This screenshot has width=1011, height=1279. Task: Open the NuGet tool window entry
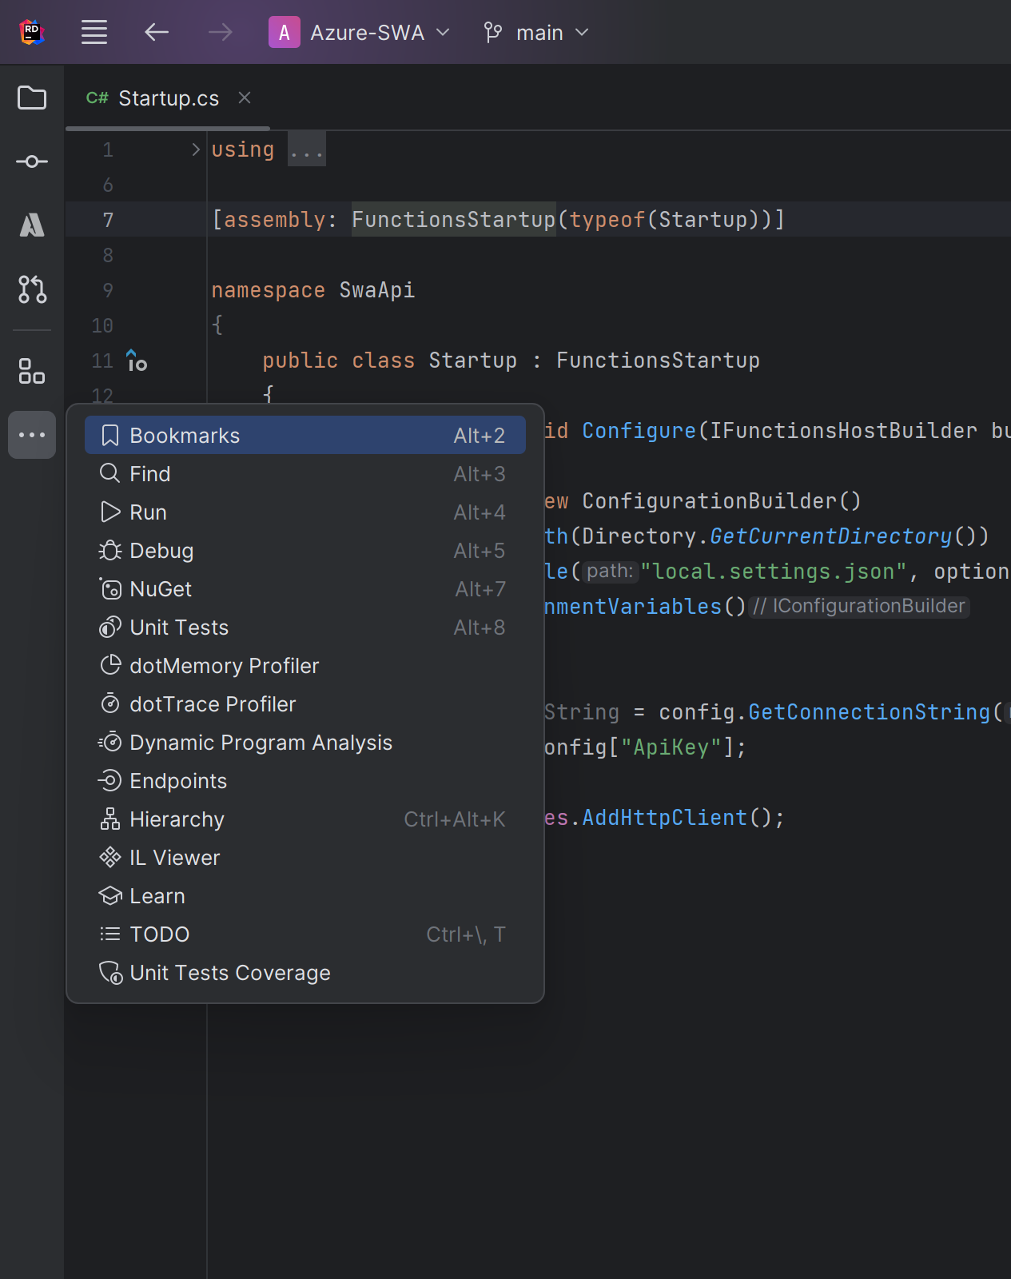305,588
